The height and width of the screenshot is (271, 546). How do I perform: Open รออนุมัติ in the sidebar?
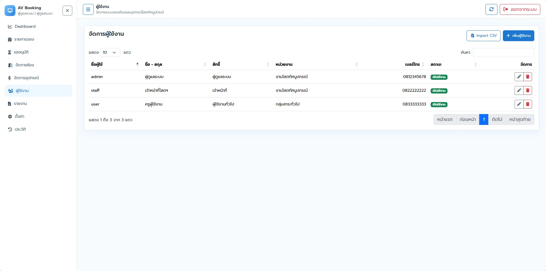pyautogui.click(x=38, y=52)
